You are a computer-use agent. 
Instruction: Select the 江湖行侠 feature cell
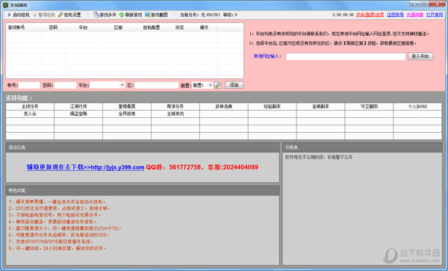coord(78,106)
